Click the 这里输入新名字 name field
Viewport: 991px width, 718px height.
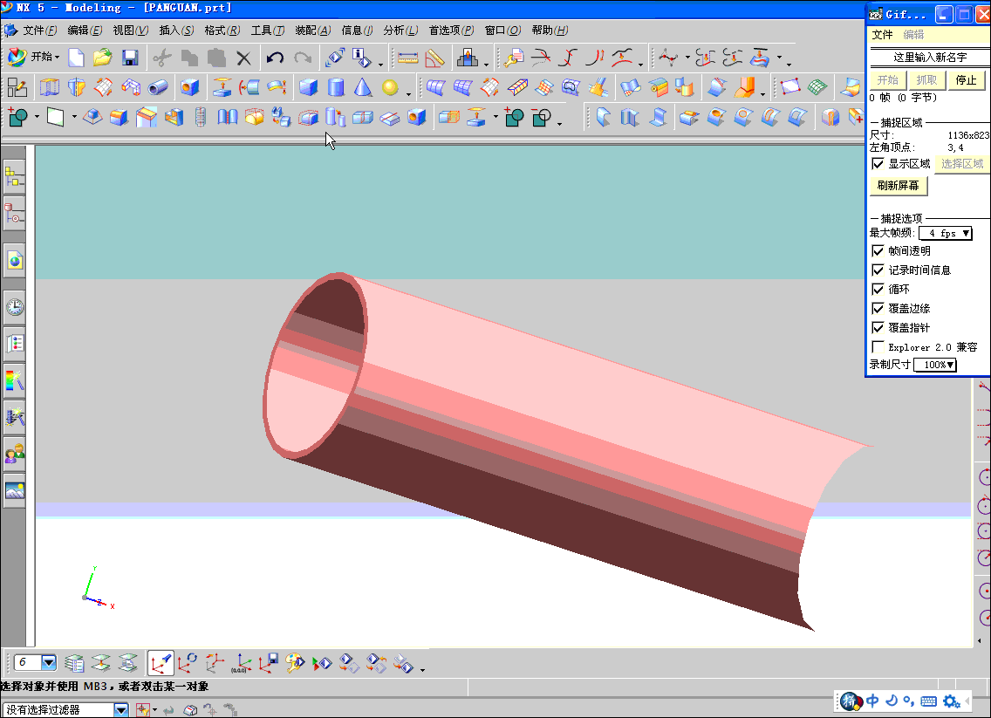(x=930, y=58)
